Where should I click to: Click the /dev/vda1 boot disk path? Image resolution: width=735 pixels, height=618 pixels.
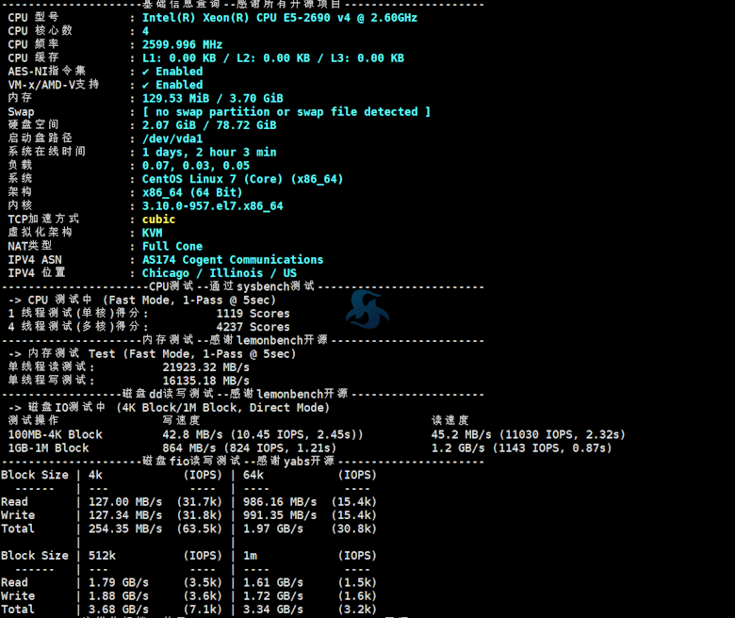[172, 138]
